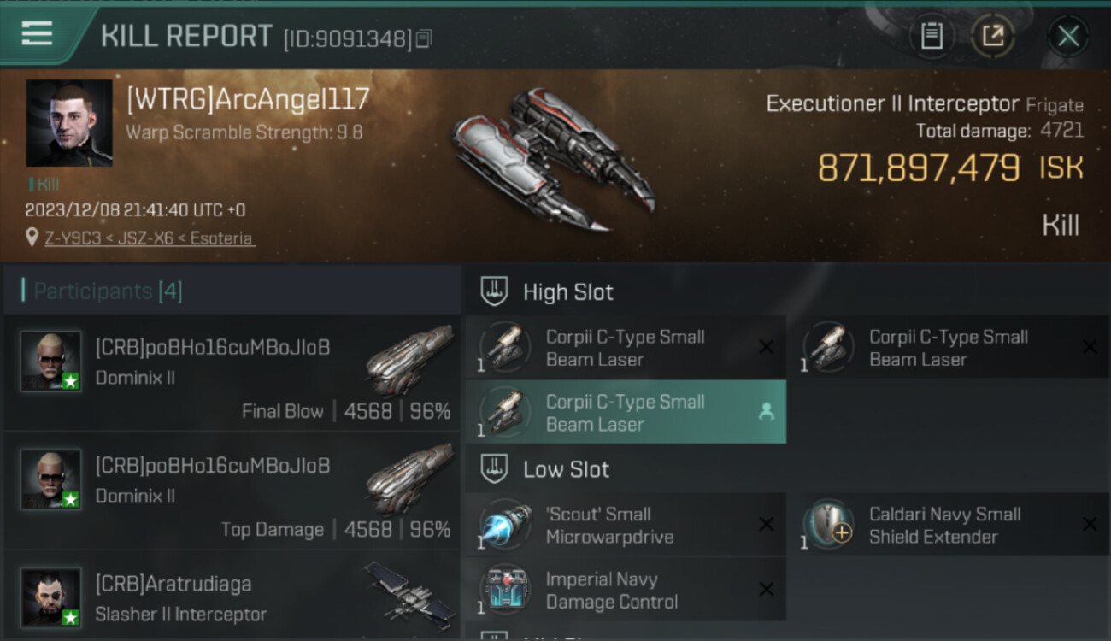
Task: Open the hamburger menu
Action: 37,34
